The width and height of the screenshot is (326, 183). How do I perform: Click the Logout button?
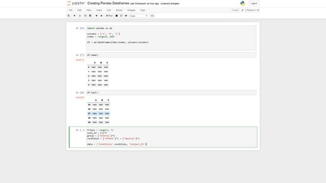click(x=254, y=4)
